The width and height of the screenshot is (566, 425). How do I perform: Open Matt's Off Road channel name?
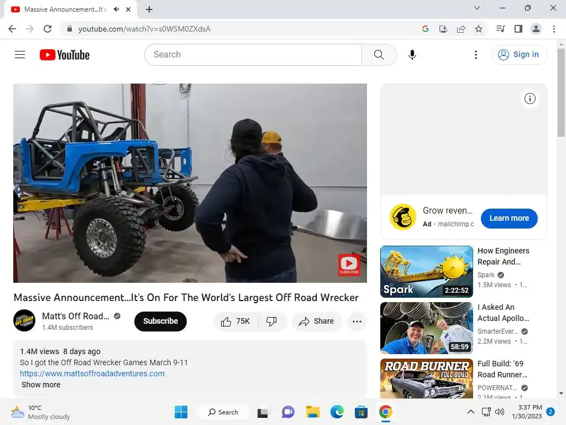coord(75,316)
